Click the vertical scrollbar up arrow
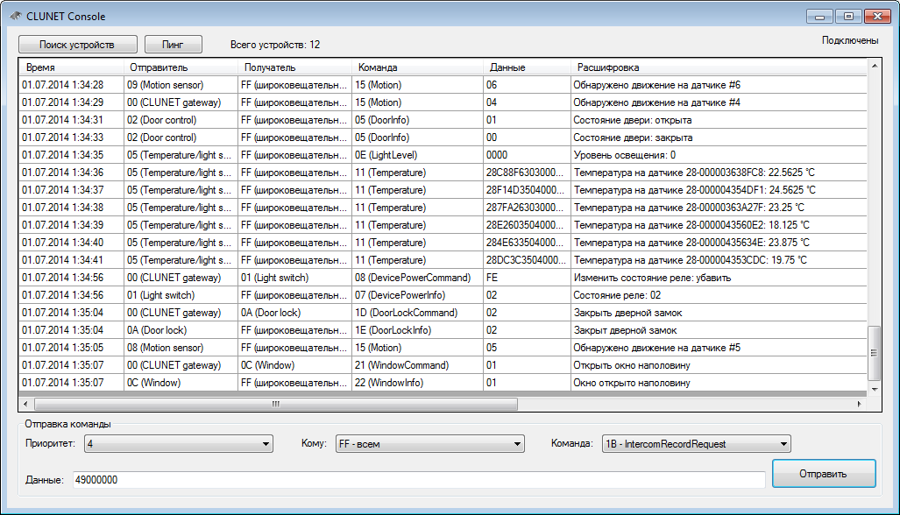This screenshot has width=900, height=515. [875, 66]
